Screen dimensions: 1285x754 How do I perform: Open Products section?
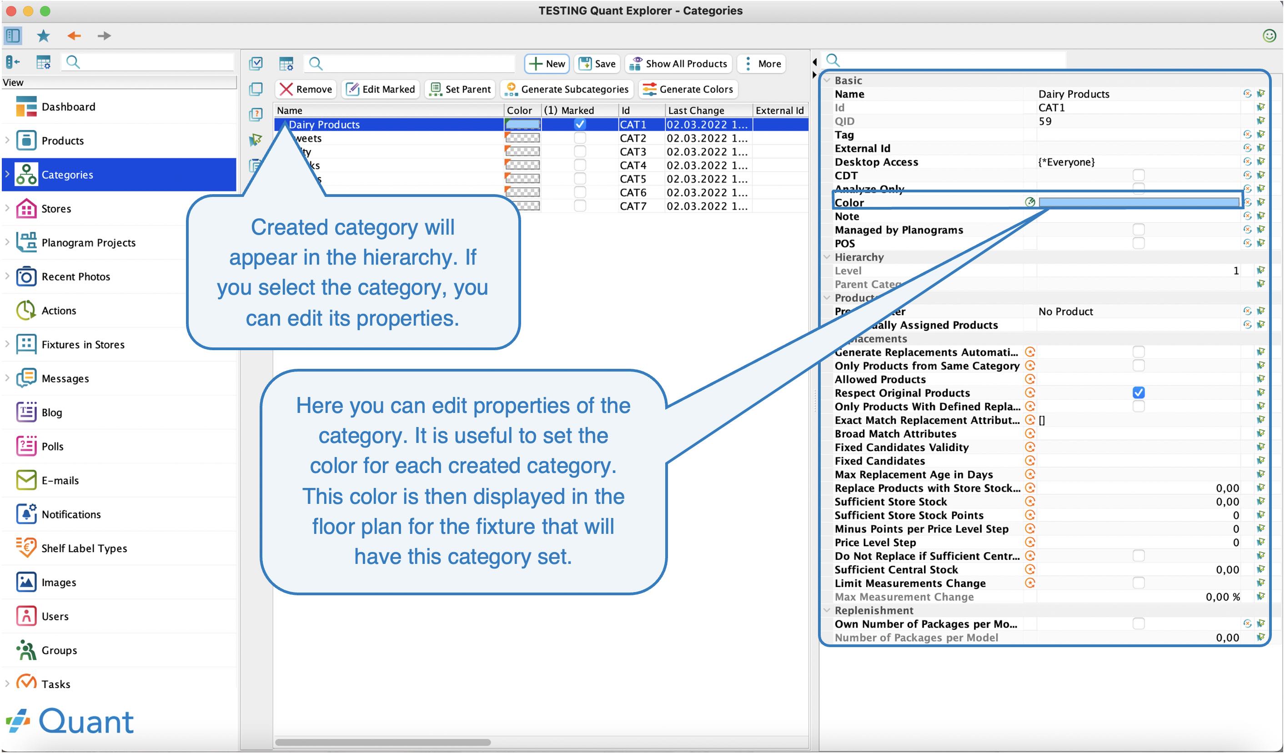click(62, 140)
